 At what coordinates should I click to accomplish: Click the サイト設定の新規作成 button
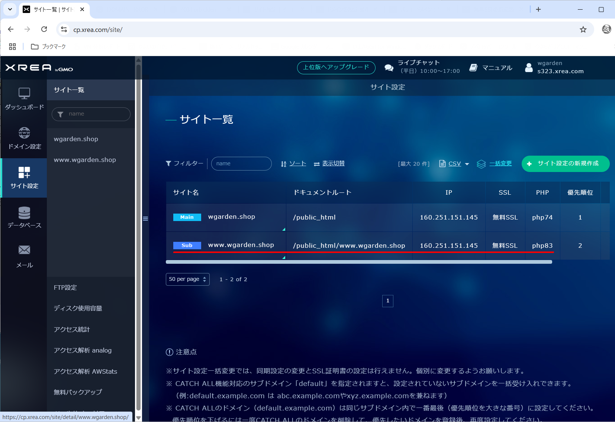click(565, 164)
